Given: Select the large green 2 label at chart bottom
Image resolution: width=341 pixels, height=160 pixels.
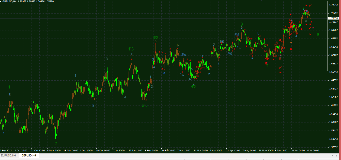Looking at the screenshot, I should click(x=56, y=144).
